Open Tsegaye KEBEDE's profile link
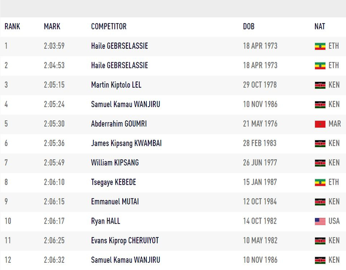 pyautogui.click(x=113, y=182)
